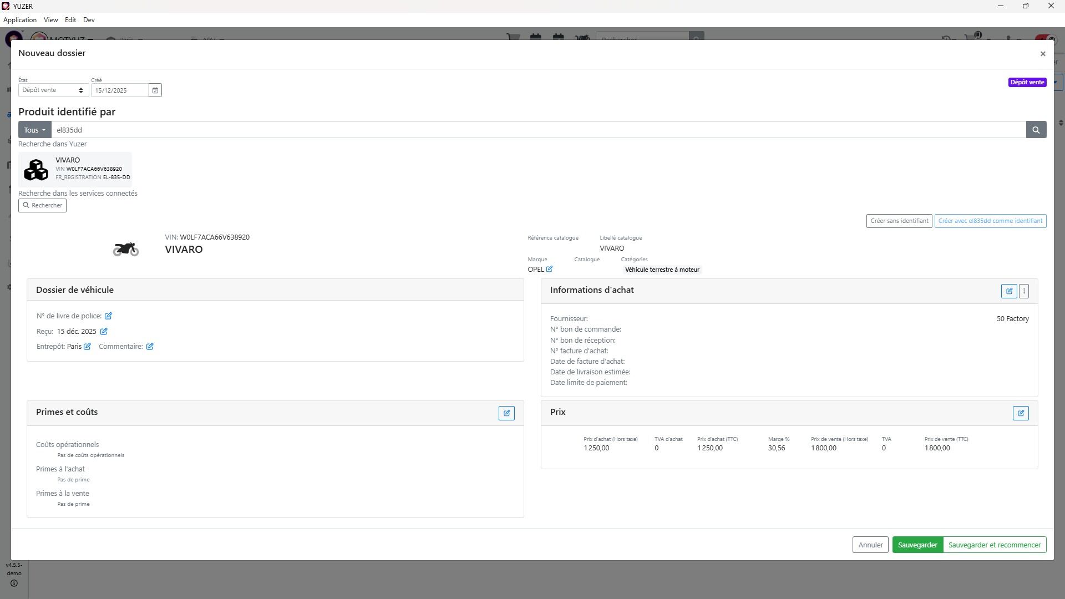Image resolution: width=1065 pixels, height=599 pixels.
Task: Edit the Reçu date 15 déc. 2025
Action: pos(104,332)
